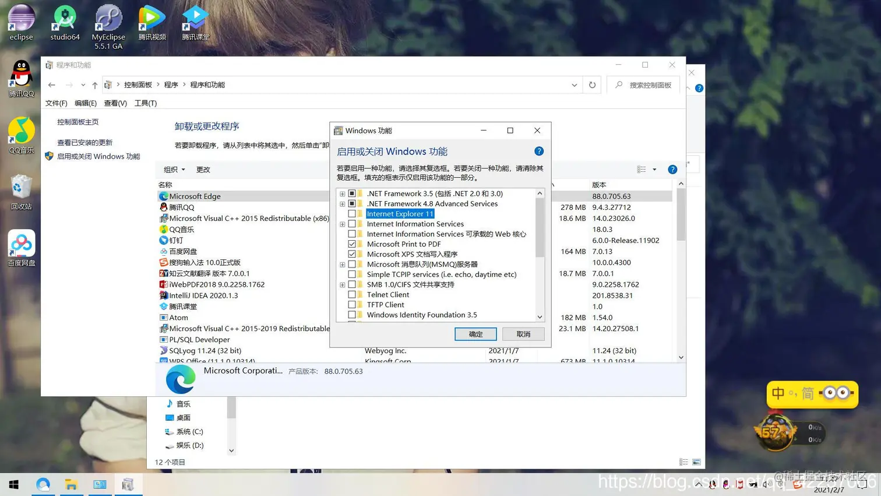Click 程序 in the address breadcrumb
The width and height of the screenshot is (881, 496).
tap(171, 85)
